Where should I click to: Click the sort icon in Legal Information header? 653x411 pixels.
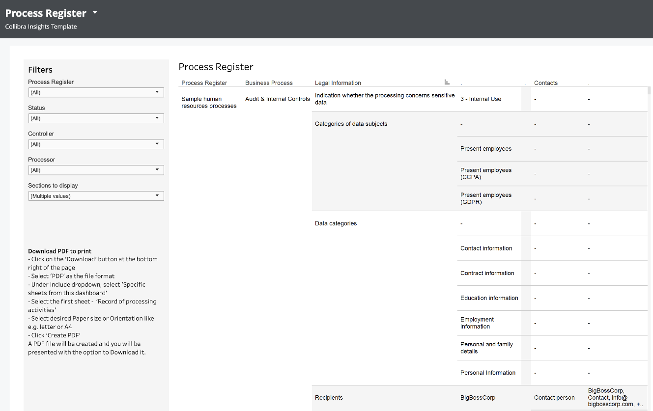pos(447,82)
